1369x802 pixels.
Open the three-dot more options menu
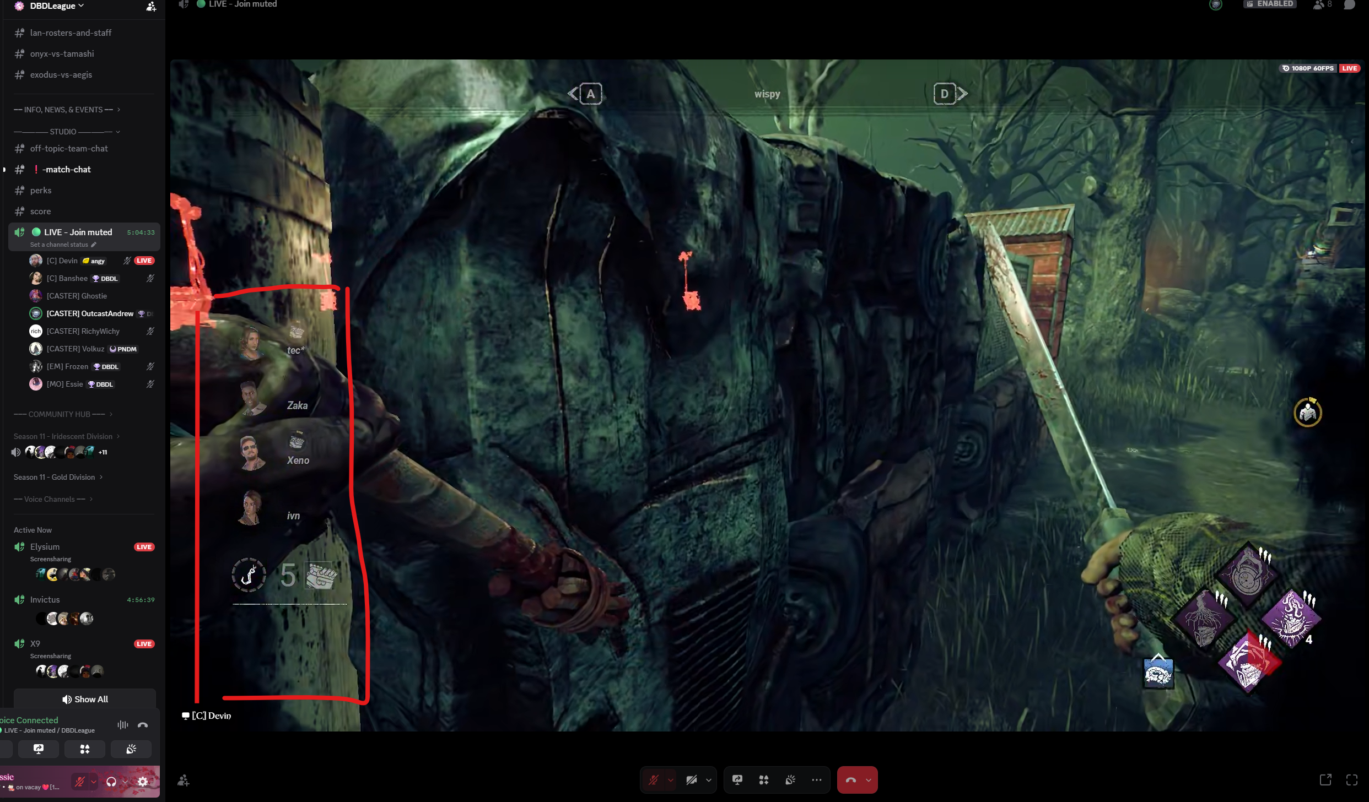tap(817, 780)
